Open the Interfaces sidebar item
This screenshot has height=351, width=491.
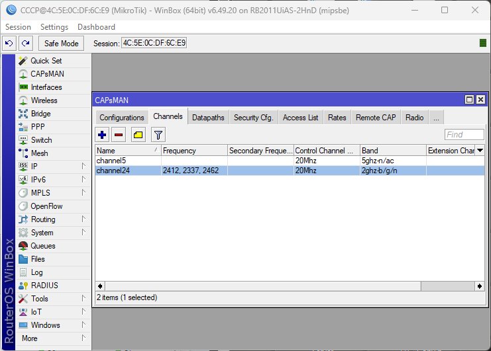(x=53, y=87)
